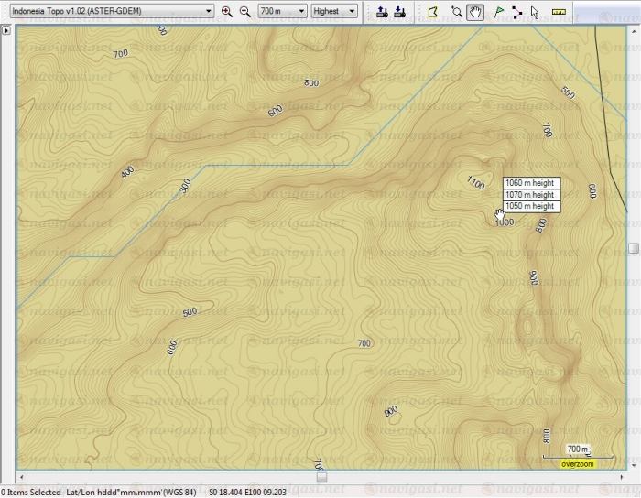Viewport: 641px width, 498px height.
Task: Select the Zoom tool with dotted rectangle
Action: coord(456,12)
